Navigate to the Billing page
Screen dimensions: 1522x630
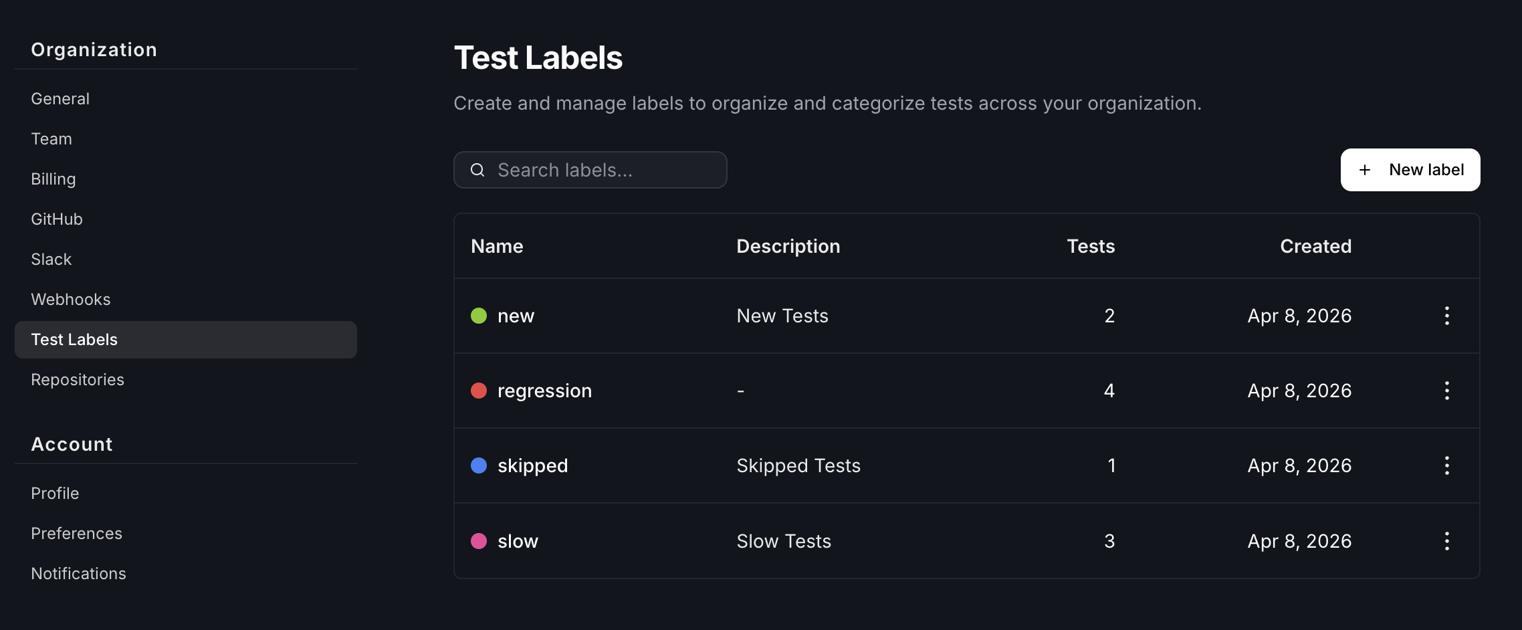tap(53, 179)
